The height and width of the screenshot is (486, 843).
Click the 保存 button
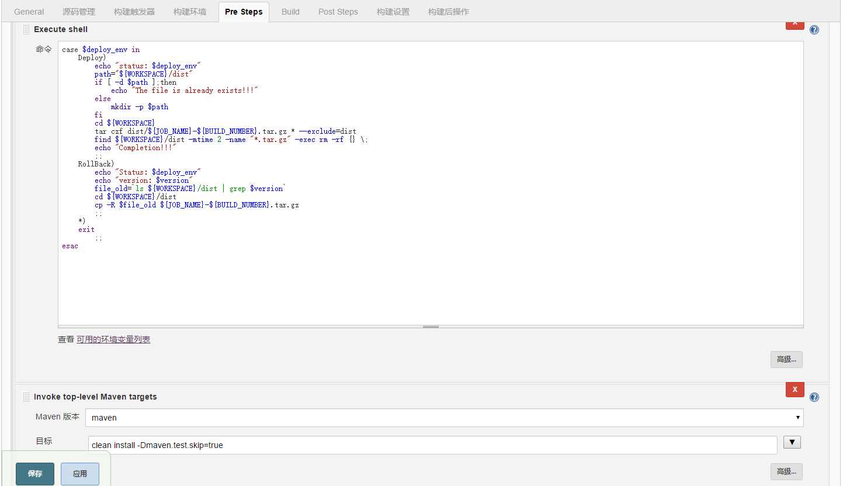(x=35, y=474)
